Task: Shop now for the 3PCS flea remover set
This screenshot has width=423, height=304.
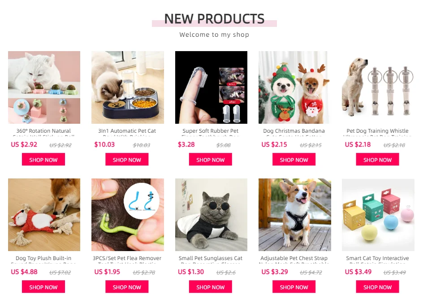Action: click(127, 287)
